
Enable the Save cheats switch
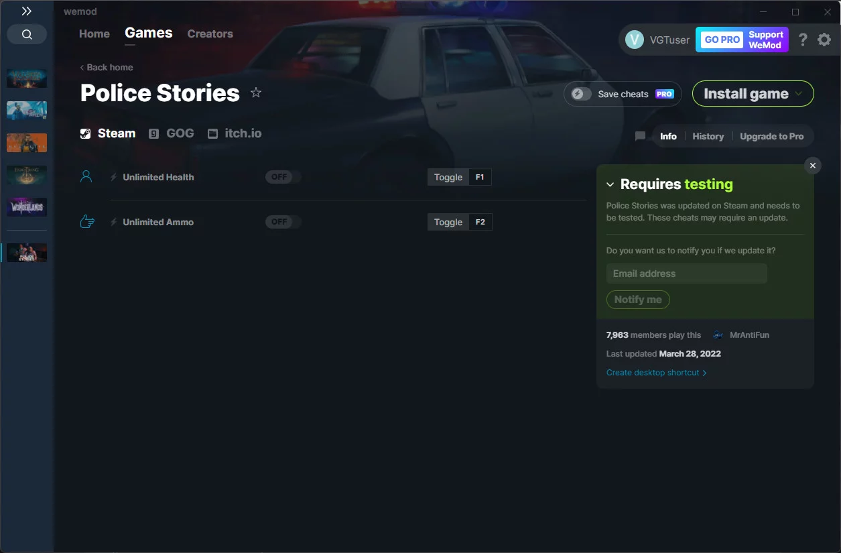(581, 94)
